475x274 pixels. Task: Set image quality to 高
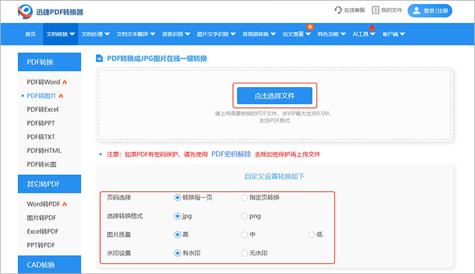[177, 234]
